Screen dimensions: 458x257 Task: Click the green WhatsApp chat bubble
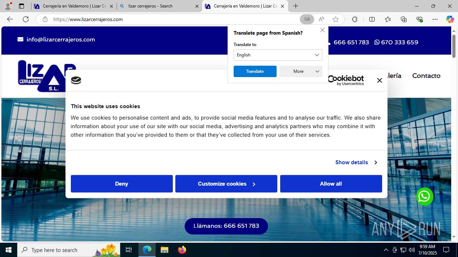pyautogui.click(x=424, y=196)
